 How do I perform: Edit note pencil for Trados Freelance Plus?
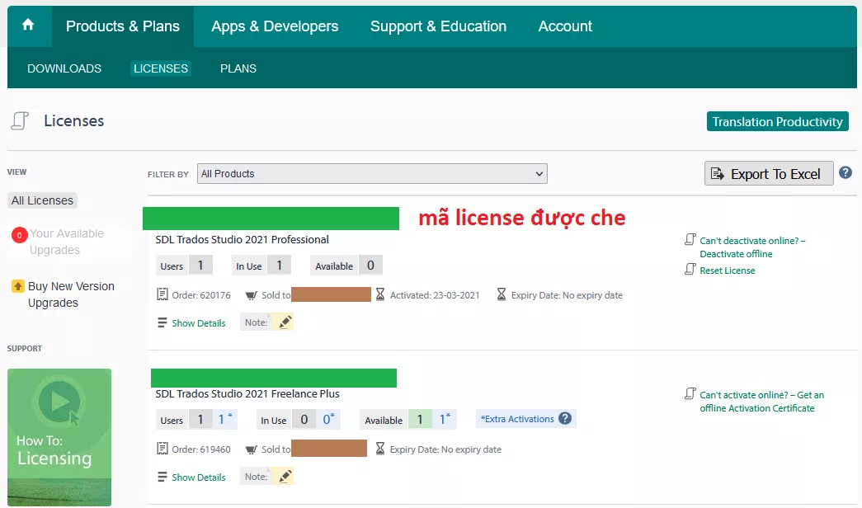tap(285, 477)
